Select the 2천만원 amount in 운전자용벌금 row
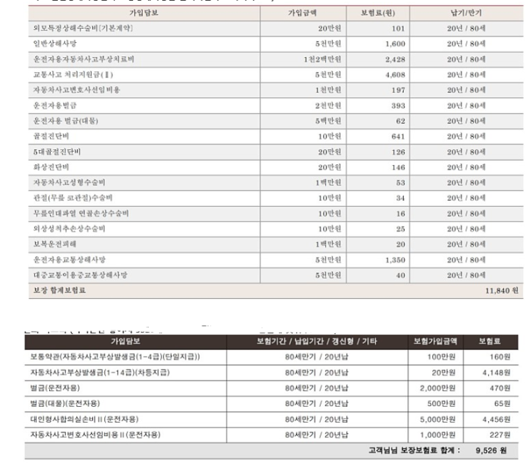This screenshot has height=464, width=531. (x=328, y=106)
